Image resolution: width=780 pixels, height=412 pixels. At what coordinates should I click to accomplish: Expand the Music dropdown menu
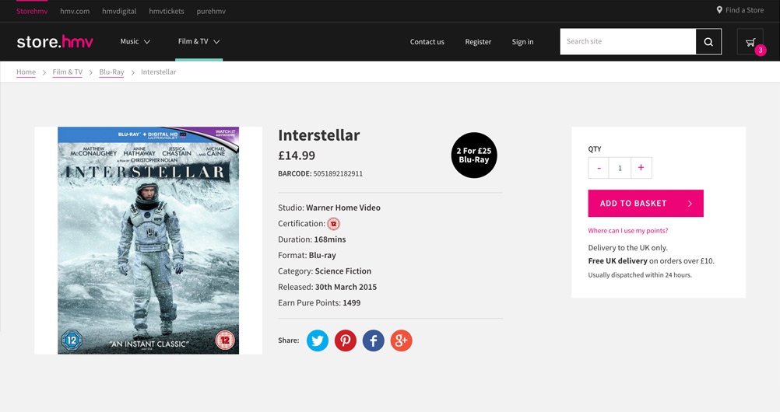[135, 41]
